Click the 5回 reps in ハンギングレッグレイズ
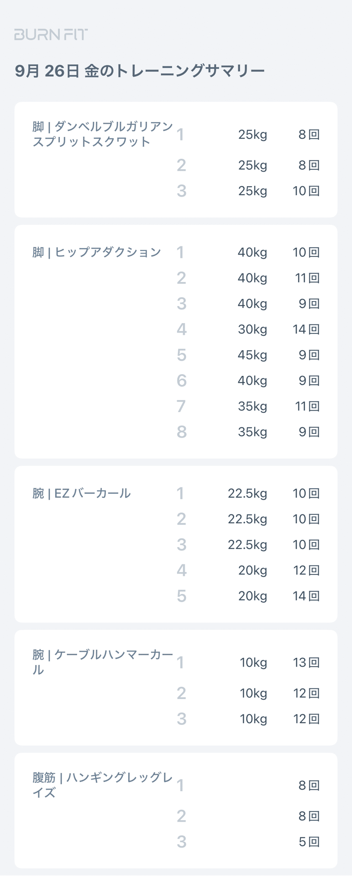The height and width of the screenshot is (876, 352). coord(309,842)
